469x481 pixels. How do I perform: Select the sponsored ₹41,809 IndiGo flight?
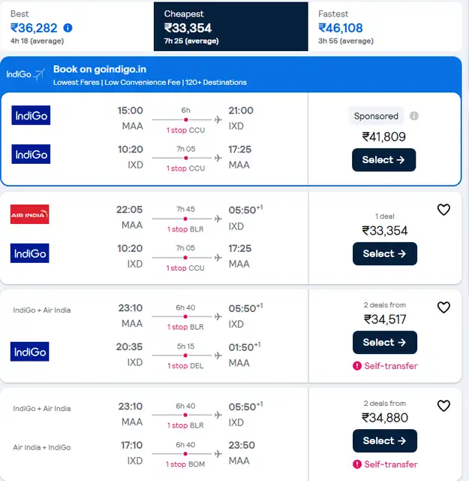coord(384,160)
